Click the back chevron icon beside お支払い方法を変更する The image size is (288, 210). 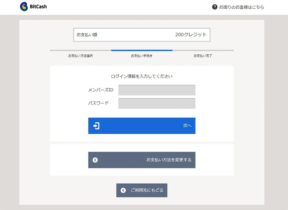(95, 160)
